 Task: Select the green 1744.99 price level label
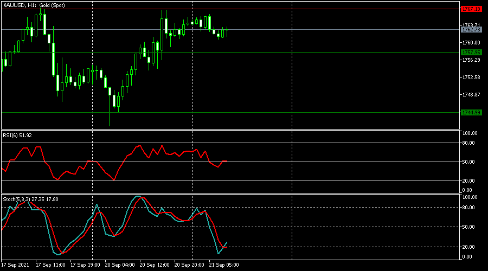coord(471,112)
